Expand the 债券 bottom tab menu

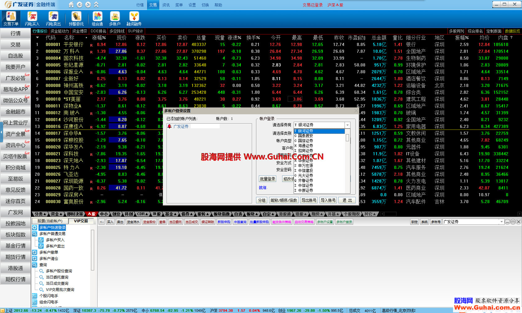[187, 214]
